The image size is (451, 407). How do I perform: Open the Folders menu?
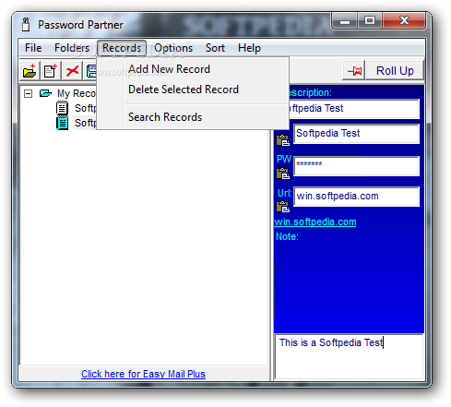pos(72,48)
